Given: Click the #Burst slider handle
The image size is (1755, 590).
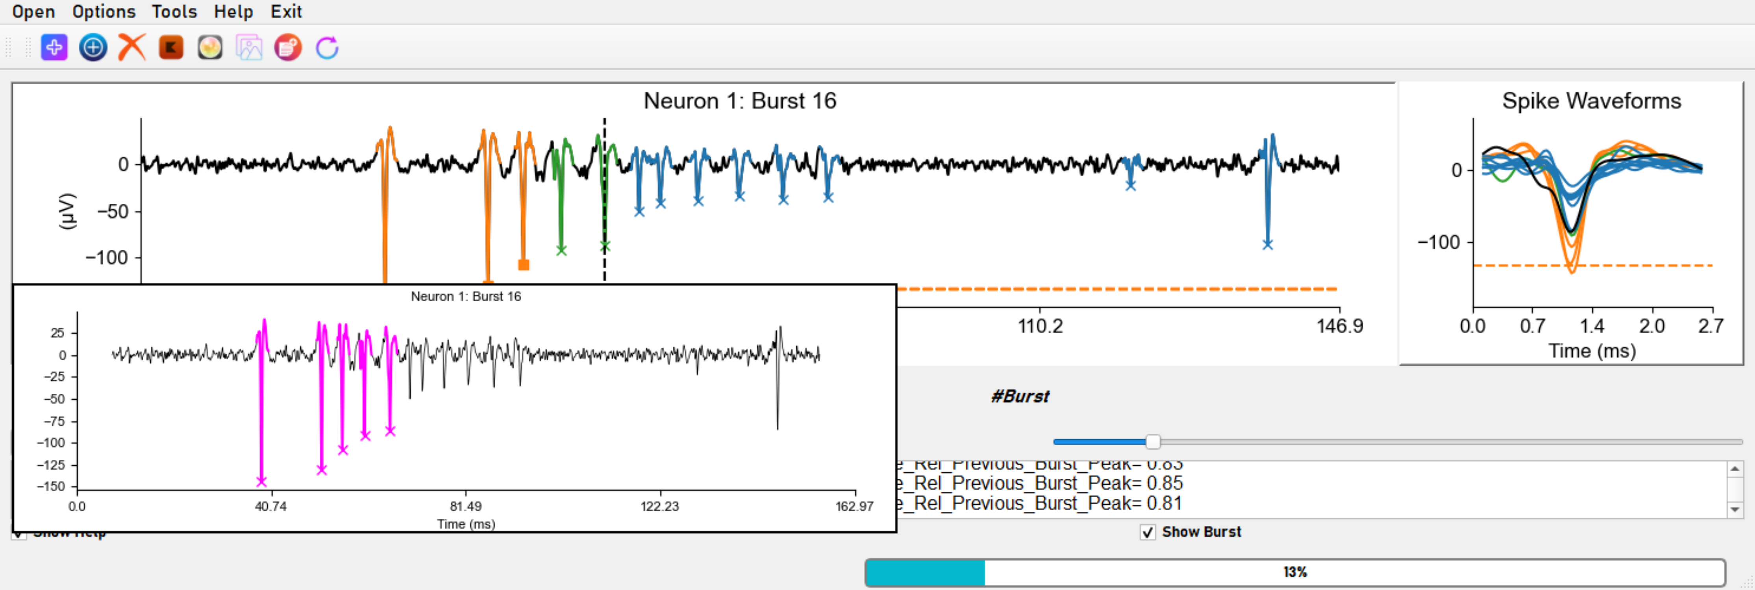Looking at the screenshot, I should pos(1153,442).
